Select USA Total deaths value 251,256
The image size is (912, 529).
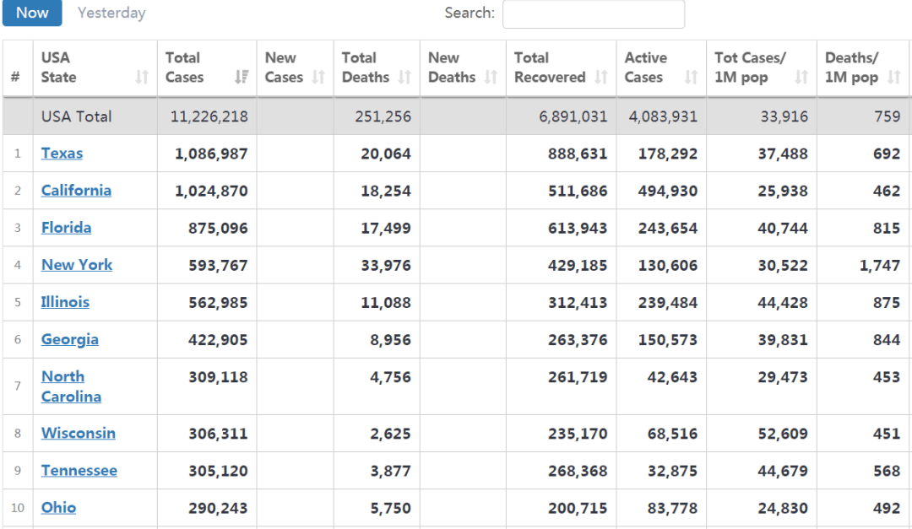tap(383, 116)
